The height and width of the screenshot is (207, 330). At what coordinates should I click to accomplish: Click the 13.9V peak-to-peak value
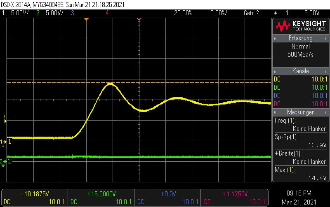pos(317,145)
